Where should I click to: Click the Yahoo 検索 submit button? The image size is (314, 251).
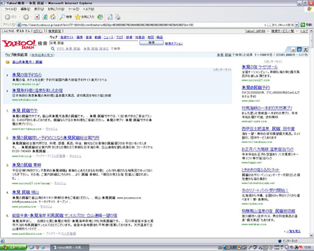click(x=151, y=43)
